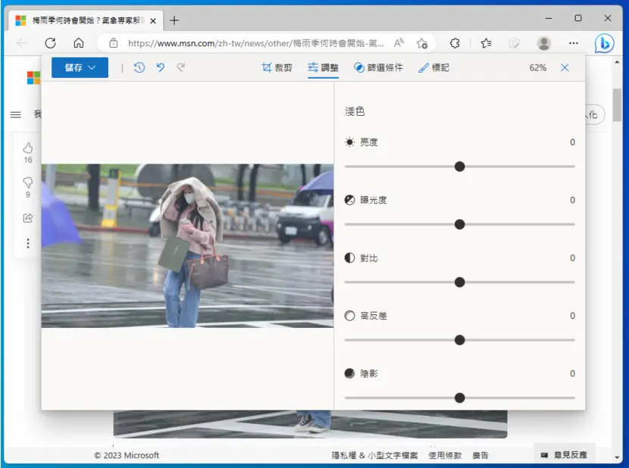This screenshot has height=468, width=629.
Task: Open the 標記 markup tab
Action: click(x=433, y=67)
